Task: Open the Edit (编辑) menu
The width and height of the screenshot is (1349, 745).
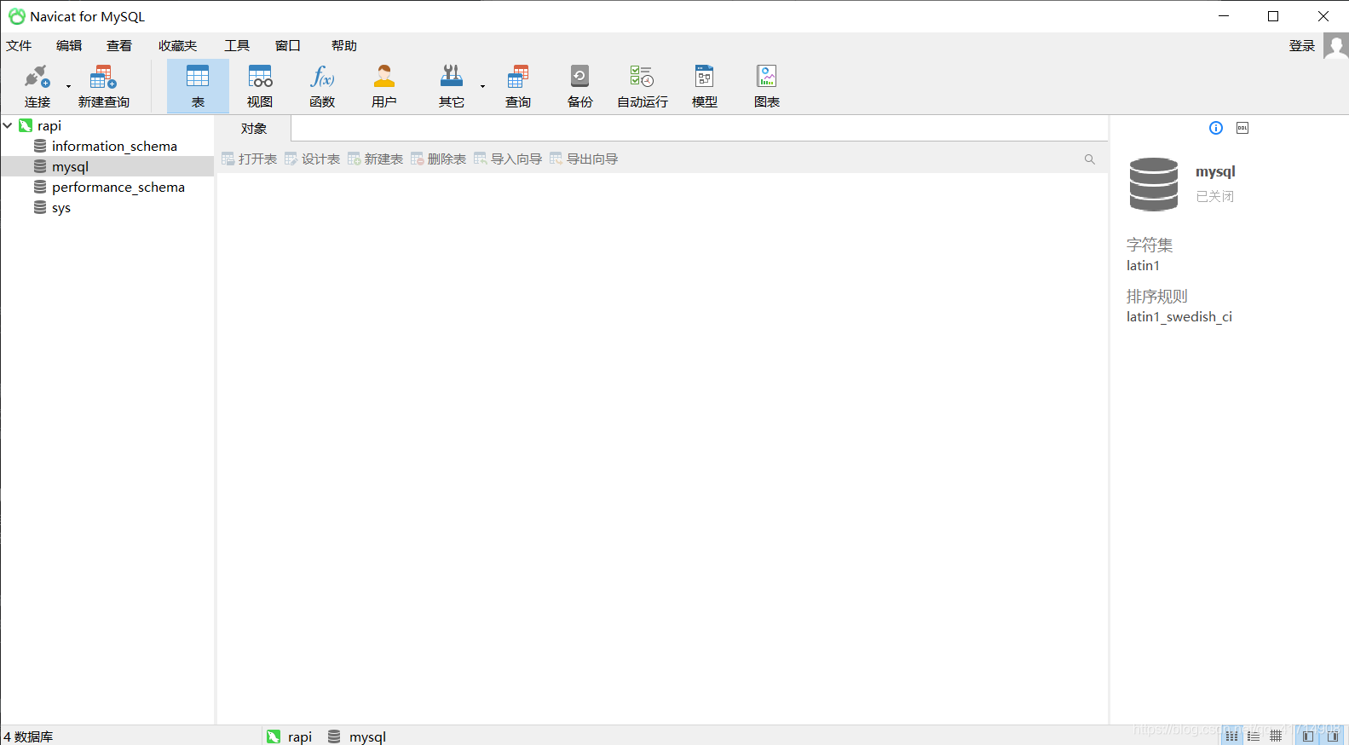Action: pos(69,46)
